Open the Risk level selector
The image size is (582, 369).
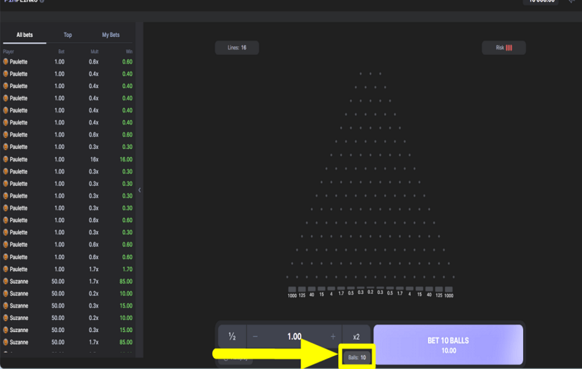pos(503,48)
